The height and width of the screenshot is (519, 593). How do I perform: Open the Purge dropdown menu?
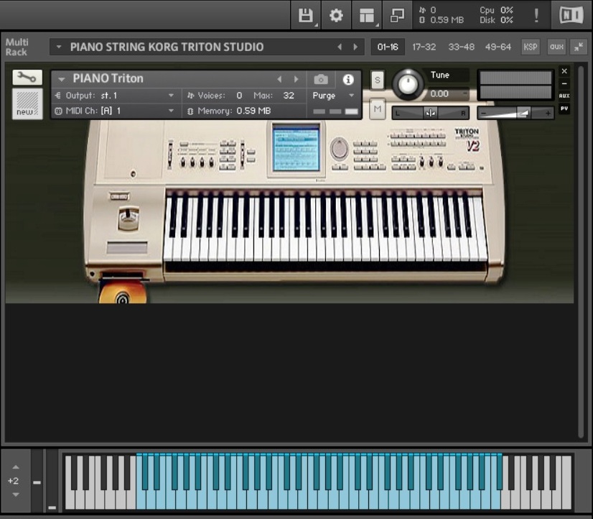click(332, 95)
